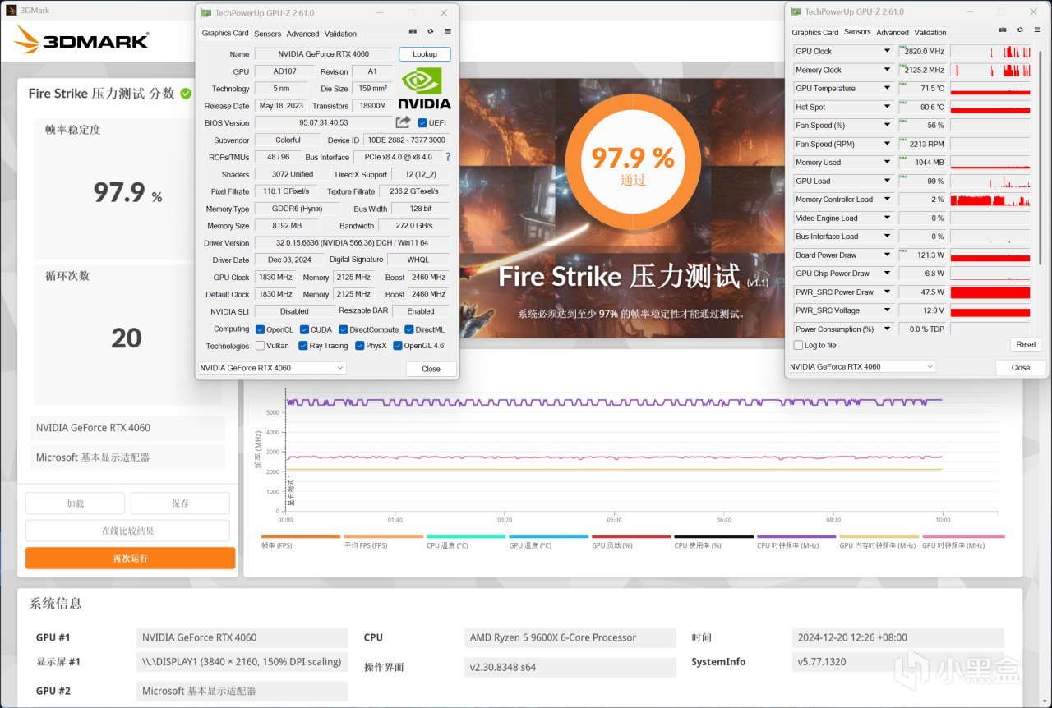The image size is (1052, 708).
Task: Open hamburger menu in Graphics Card window
Action: (x=448, y=31)
